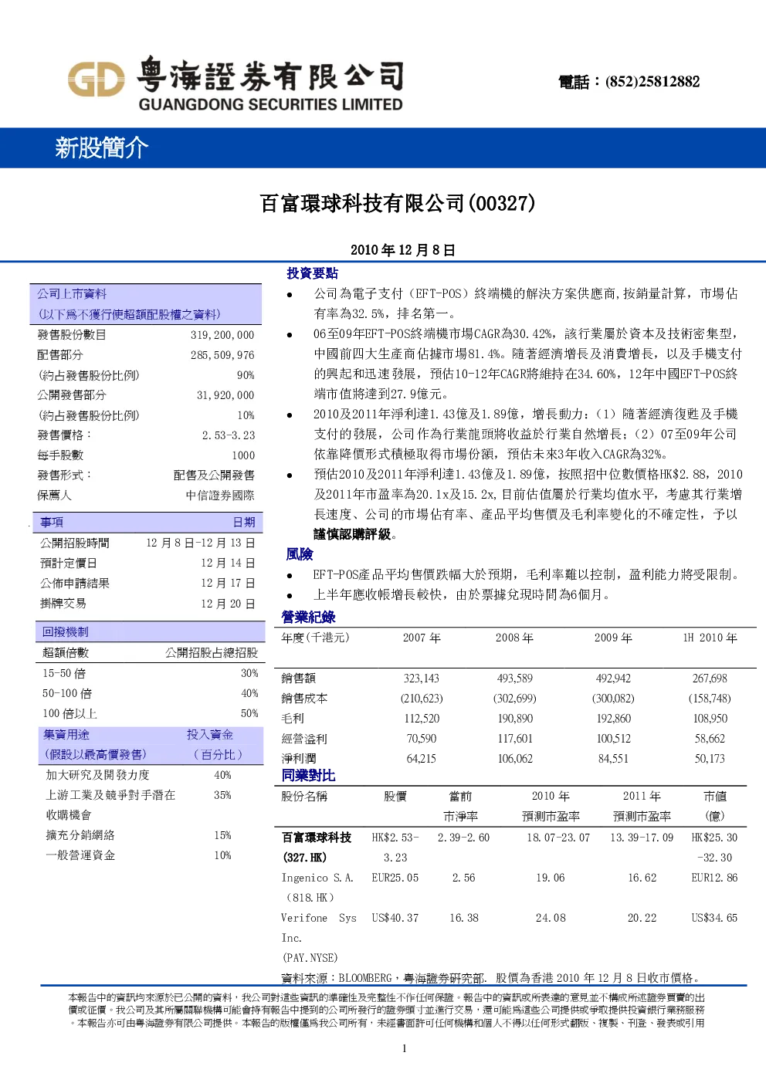Click the 同業對比 section heading
Viewport: 766px width, 1083px height.
308,776
